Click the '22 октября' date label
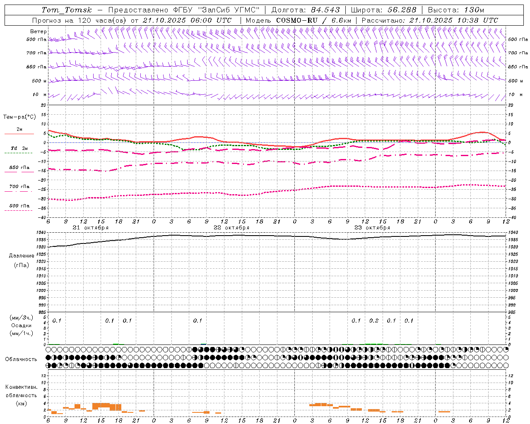The image size is (530, 424). coord(231,228)
